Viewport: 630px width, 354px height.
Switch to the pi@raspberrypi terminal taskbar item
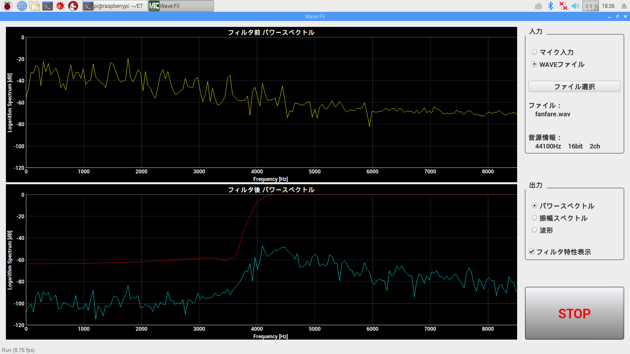115,6
